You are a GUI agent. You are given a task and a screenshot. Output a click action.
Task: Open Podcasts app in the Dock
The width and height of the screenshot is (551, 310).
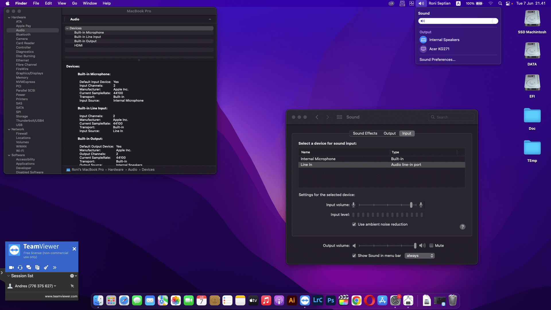coord(279,301)
